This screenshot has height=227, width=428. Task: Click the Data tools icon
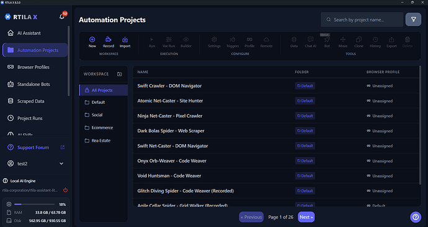[294, 40]
